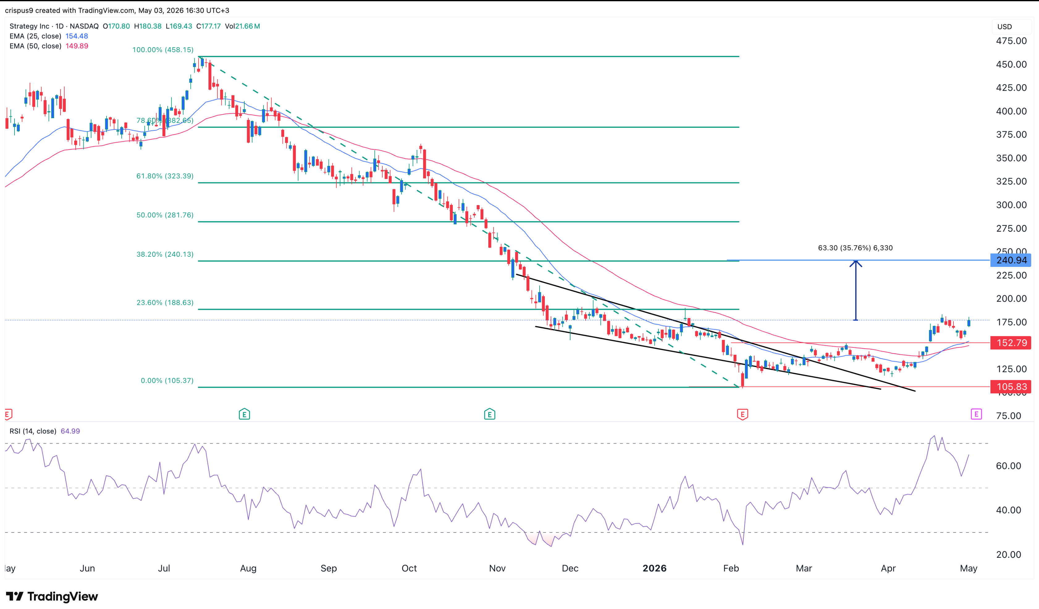Click the 75.00 price axis label

click(1008, 416)
